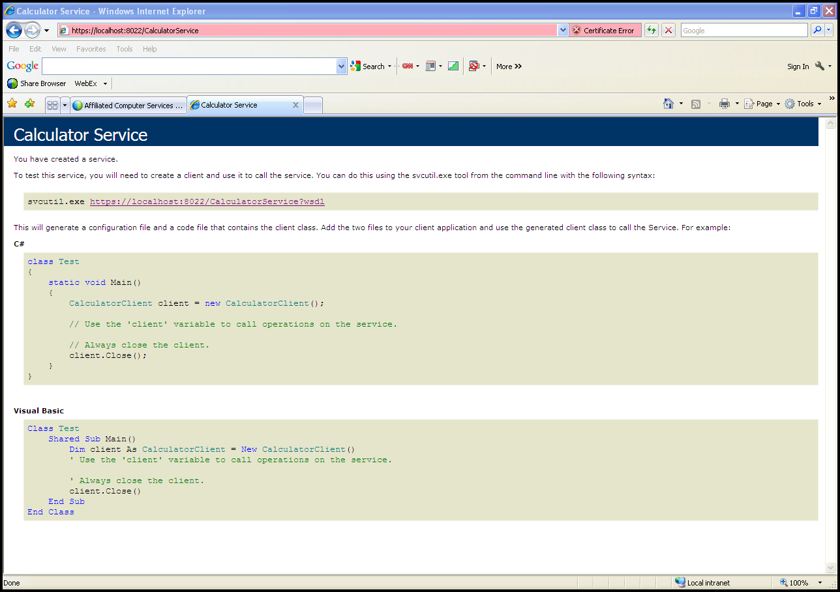Open Favorites Center star icon
The image size is (840, 592).
click(x=12, y=103)
